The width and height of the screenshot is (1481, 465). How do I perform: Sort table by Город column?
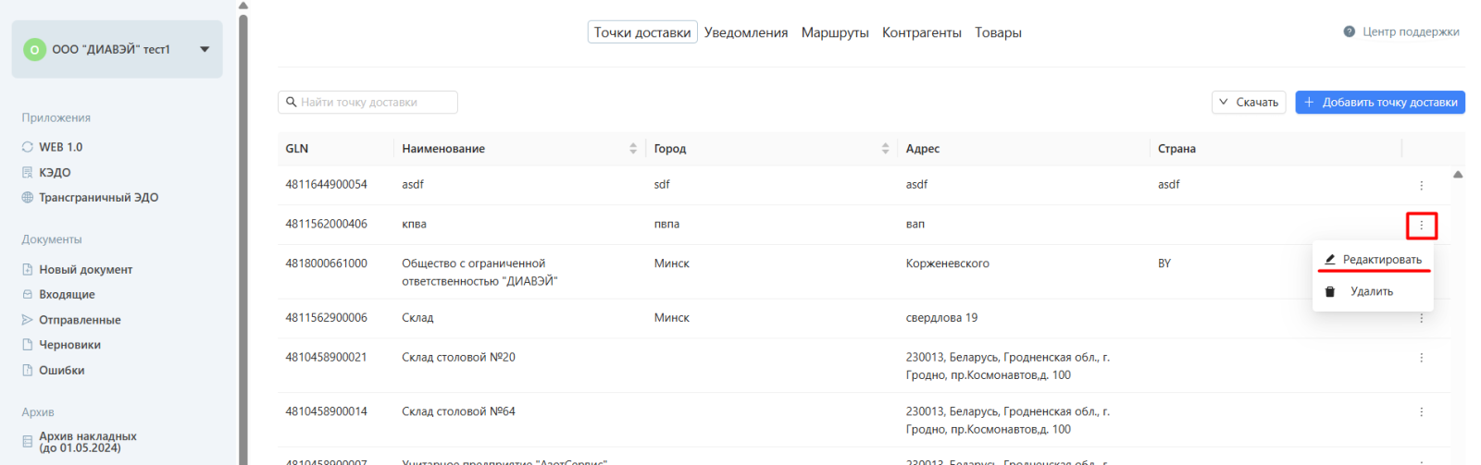coord(885,149)
